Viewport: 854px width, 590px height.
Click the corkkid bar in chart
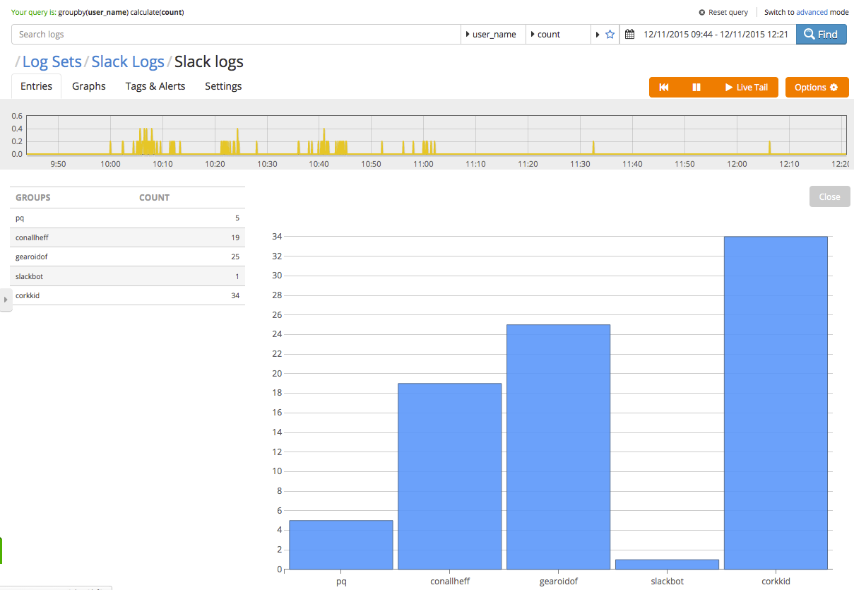776,403
